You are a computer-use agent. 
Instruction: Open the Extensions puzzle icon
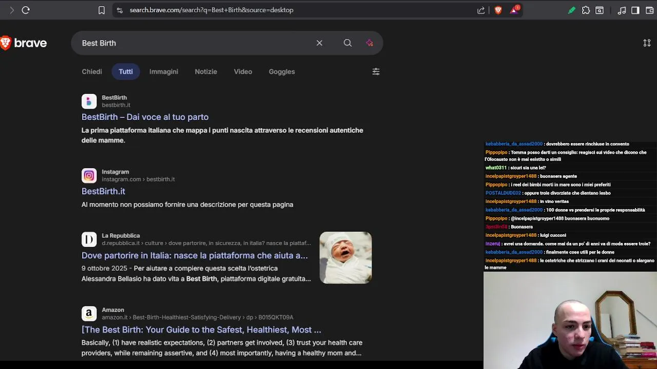point(586,10)
